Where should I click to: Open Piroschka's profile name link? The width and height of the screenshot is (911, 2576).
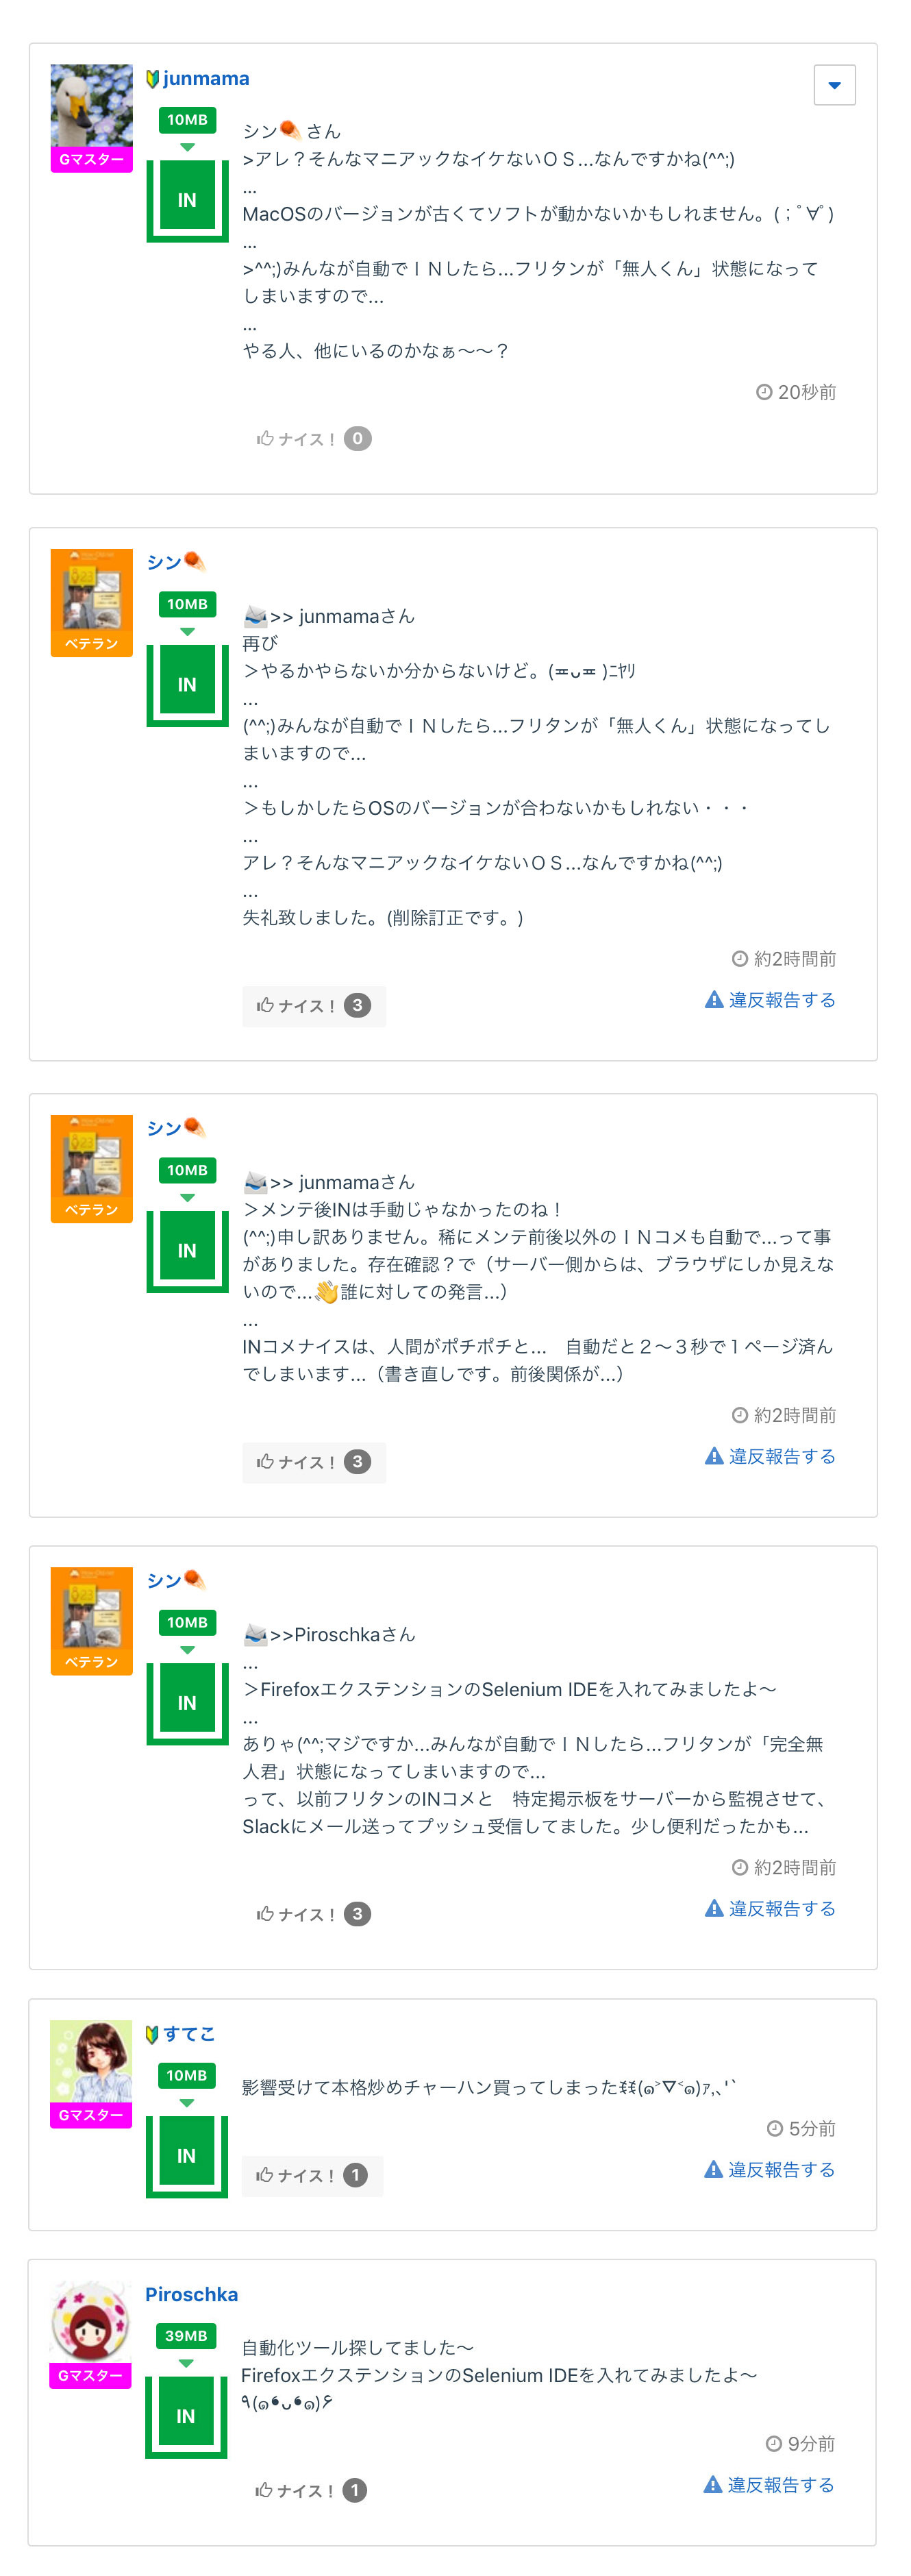pyautogui.click(x=191, y=2294)
